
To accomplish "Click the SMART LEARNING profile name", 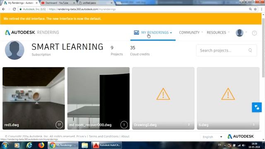I will [67, 47].
